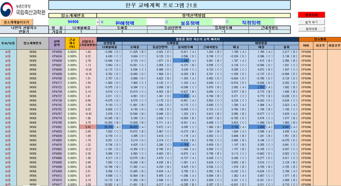Click the semen cell KPN717
The width and height of the screenshot is (341, 186).
(57, 83)
